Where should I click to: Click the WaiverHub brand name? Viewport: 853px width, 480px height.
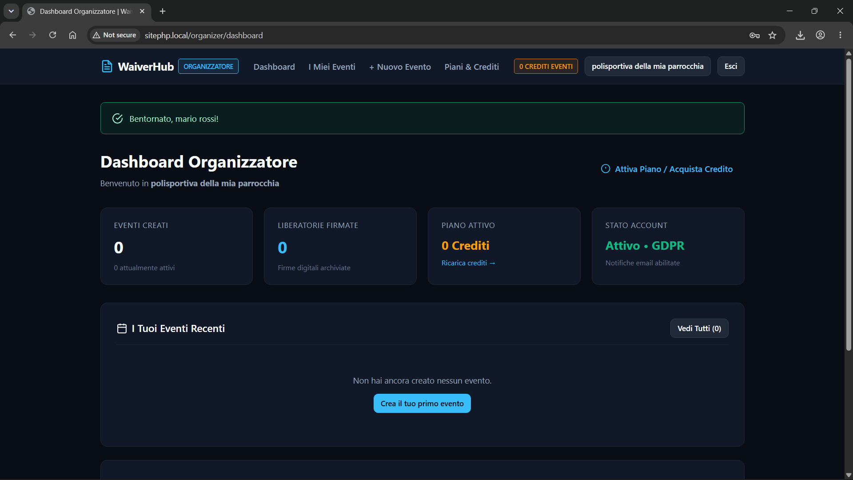tap(146, 67)
